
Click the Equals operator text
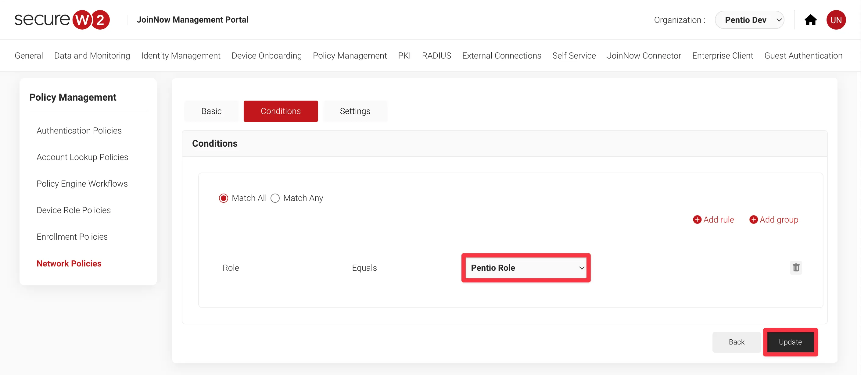tap(364, 268)
